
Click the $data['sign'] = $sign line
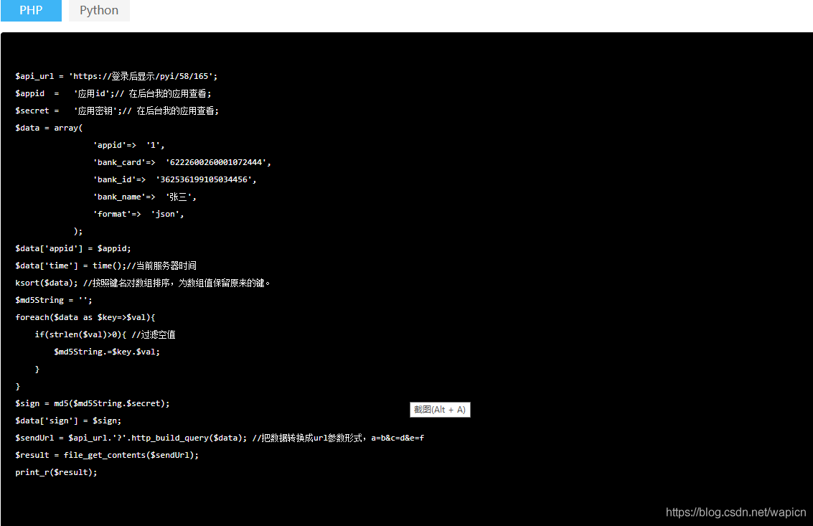(x=68, y=421)
